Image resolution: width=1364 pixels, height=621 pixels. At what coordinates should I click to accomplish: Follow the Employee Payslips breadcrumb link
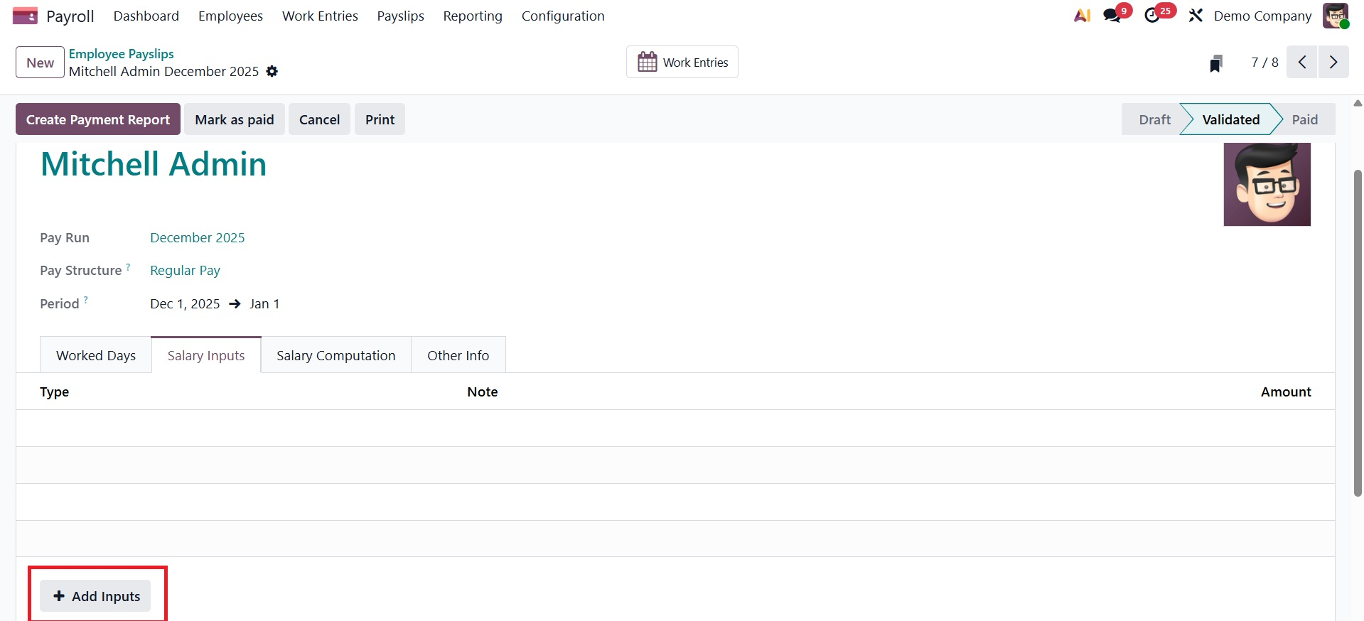[x=121, y=54]
